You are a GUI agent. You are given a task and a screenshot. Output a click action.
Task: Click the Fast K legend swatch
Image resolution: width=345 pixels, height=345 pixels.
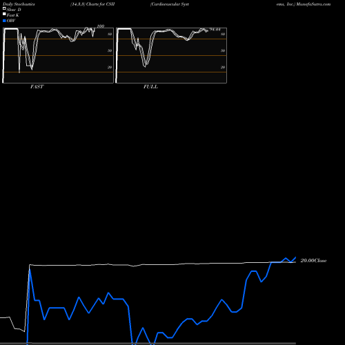[x=4, y=14]
